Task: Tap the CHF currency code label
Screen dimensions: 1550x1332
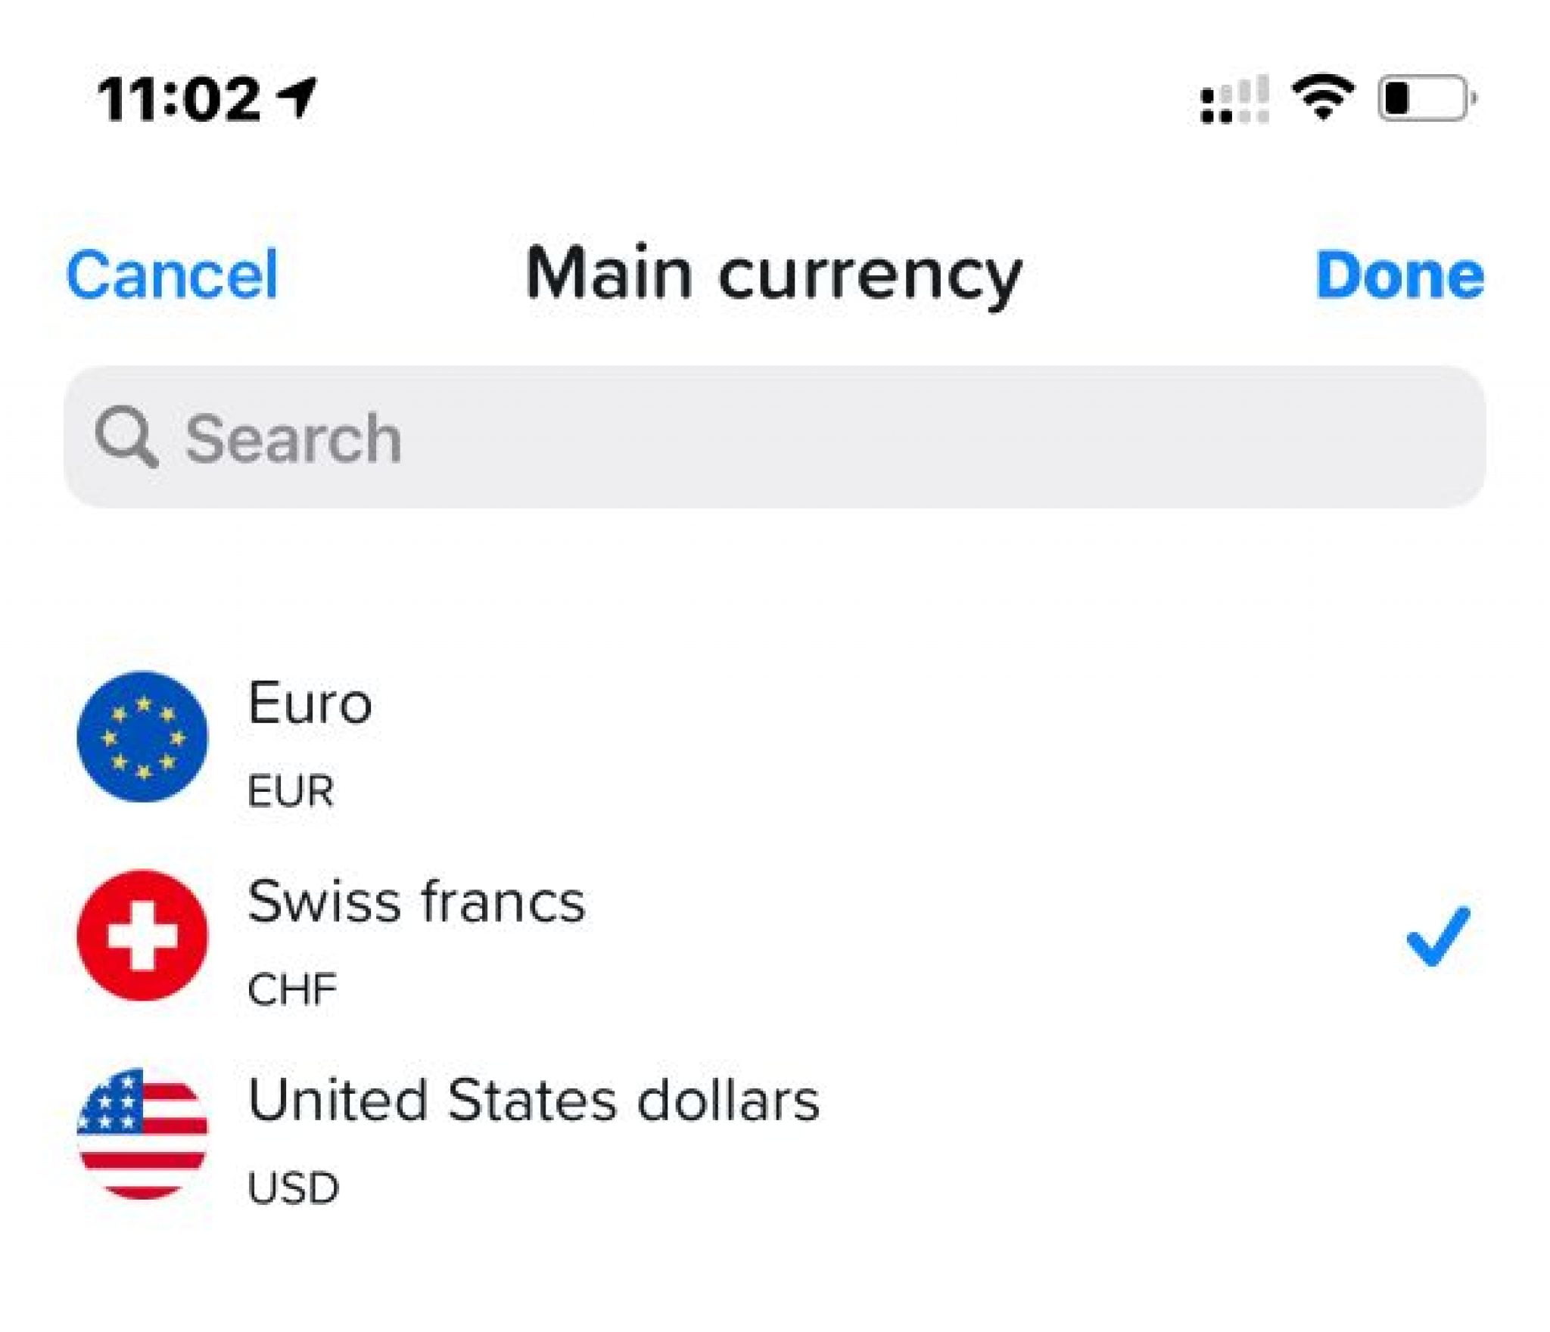Action: [291, 987]
